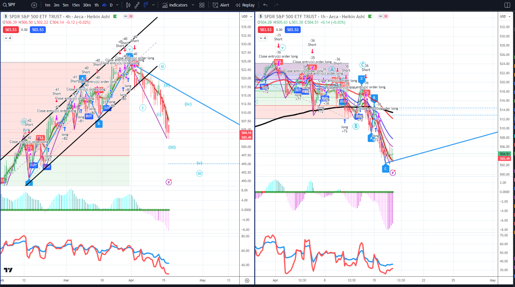Open the Indicators dialog

175,5
